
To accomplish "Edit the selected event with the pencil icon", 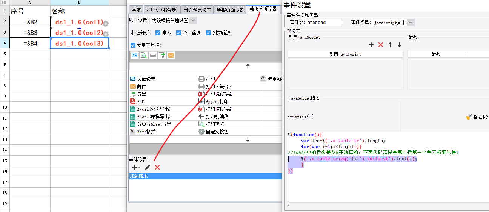I will click(148, 167).
